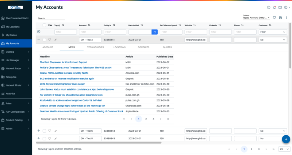Screen dimensions: 292x155
Task: Favorite GH - Test 6 with the heart icon
Action: click(x=50, y=131)
